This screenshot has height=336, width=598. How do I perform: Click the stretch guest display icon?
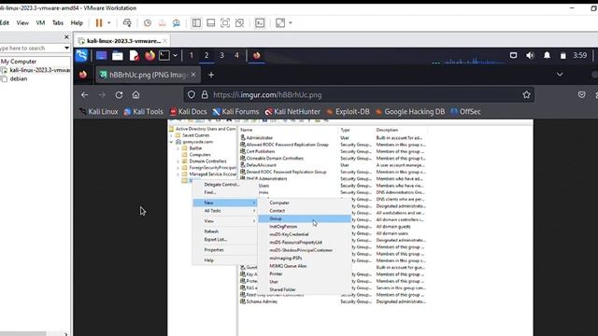(x=280, y=23)
